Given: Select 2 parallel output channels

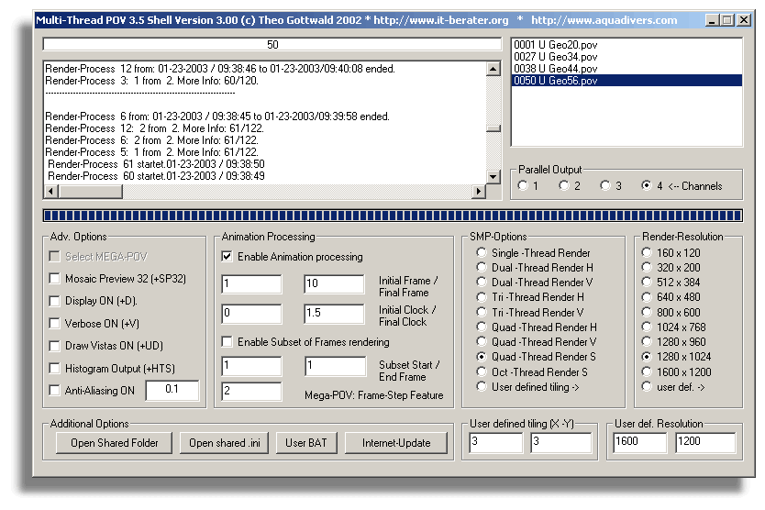Looking at the screenshot, I should pyautogui.click(x=564, y=186).
